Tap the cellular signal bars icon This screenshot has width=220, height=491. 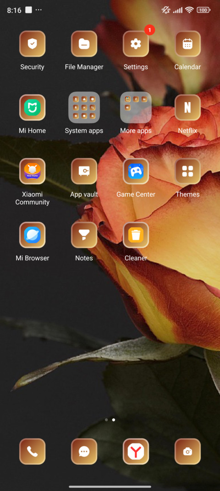178,10
